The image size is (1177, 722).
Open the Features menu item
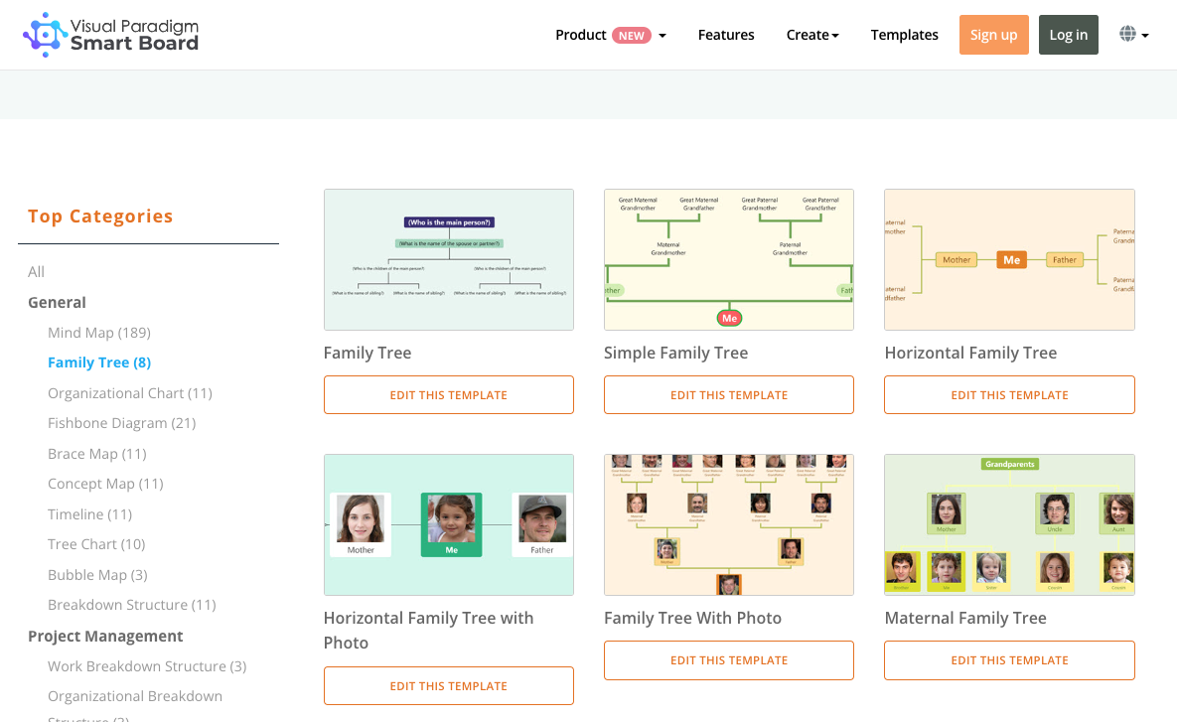click(726, 35)
